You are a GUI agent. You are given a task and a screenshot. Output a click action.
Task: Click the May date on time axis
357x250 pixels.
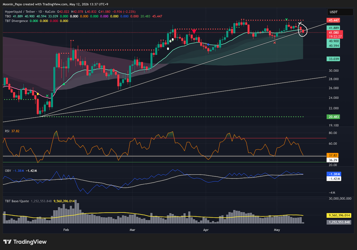[x=277, y=230]
